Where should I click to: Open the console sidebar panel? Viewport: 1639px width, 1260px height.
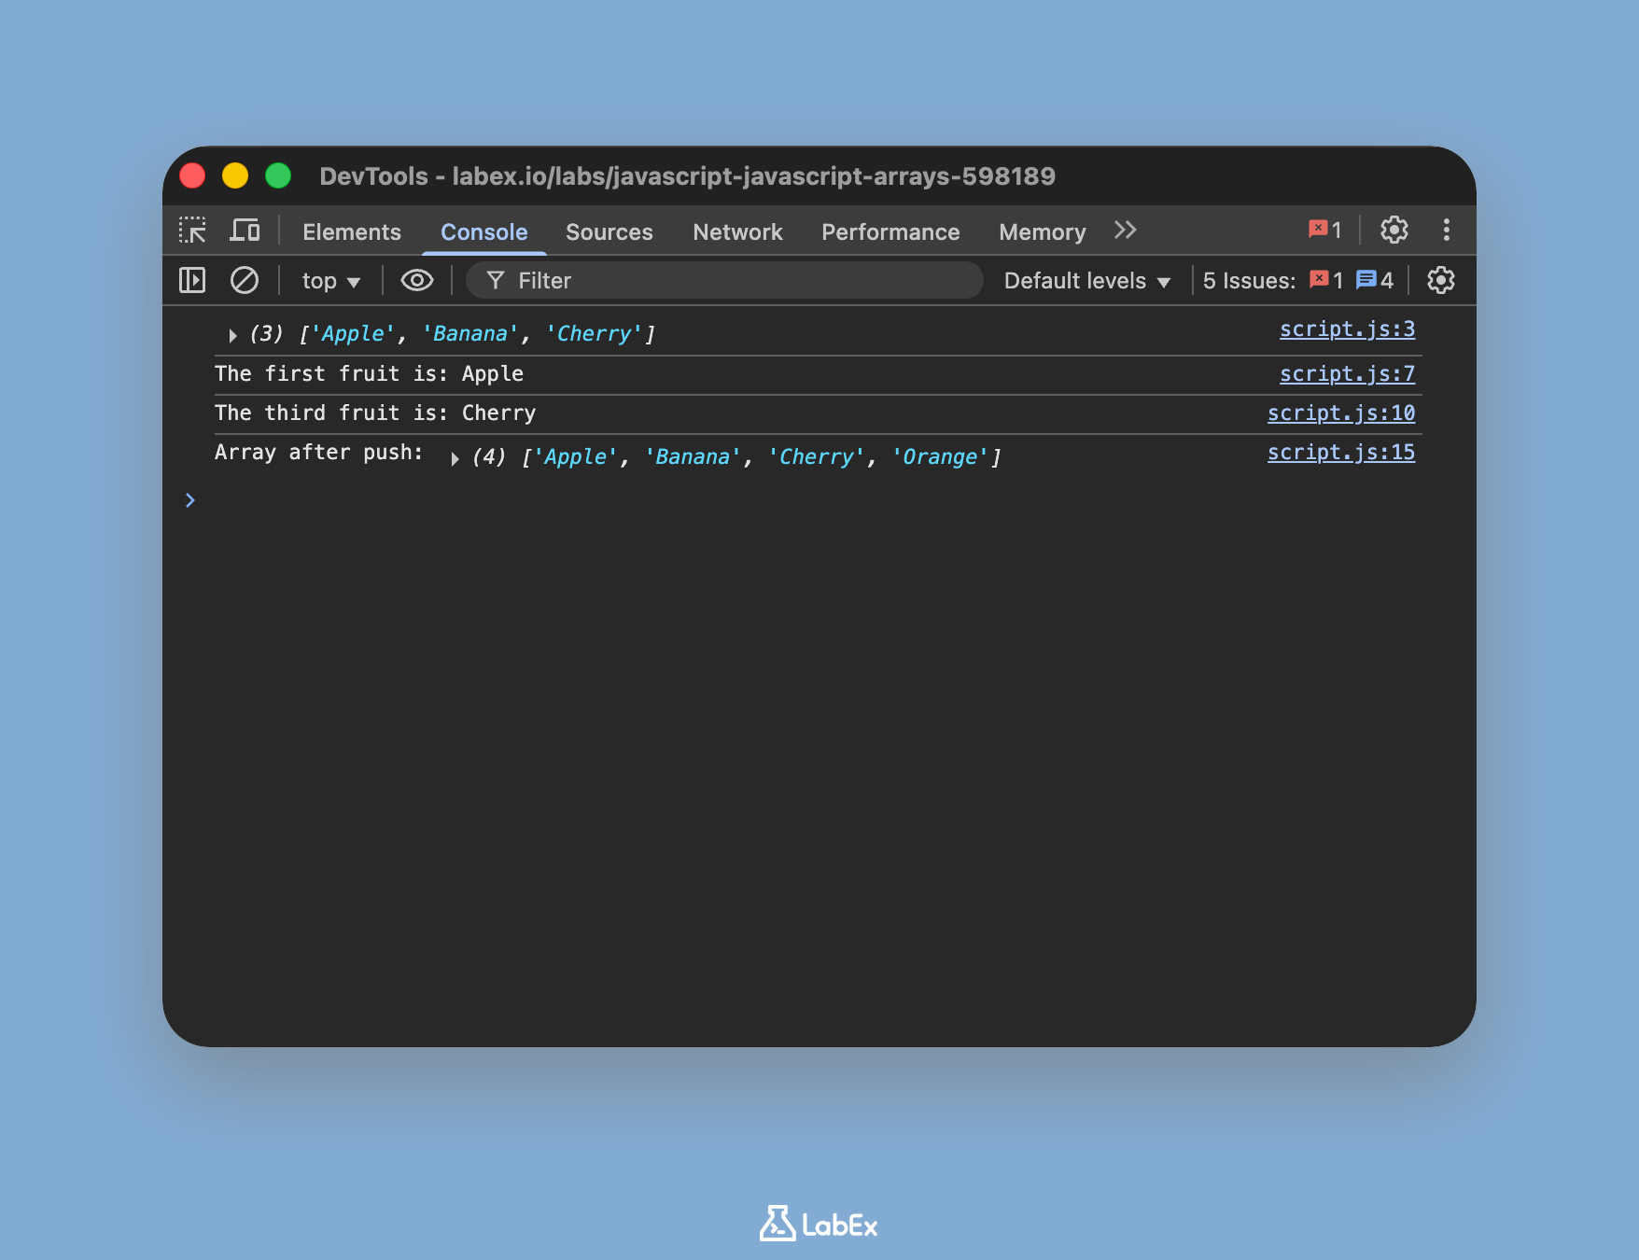[191, 280]
